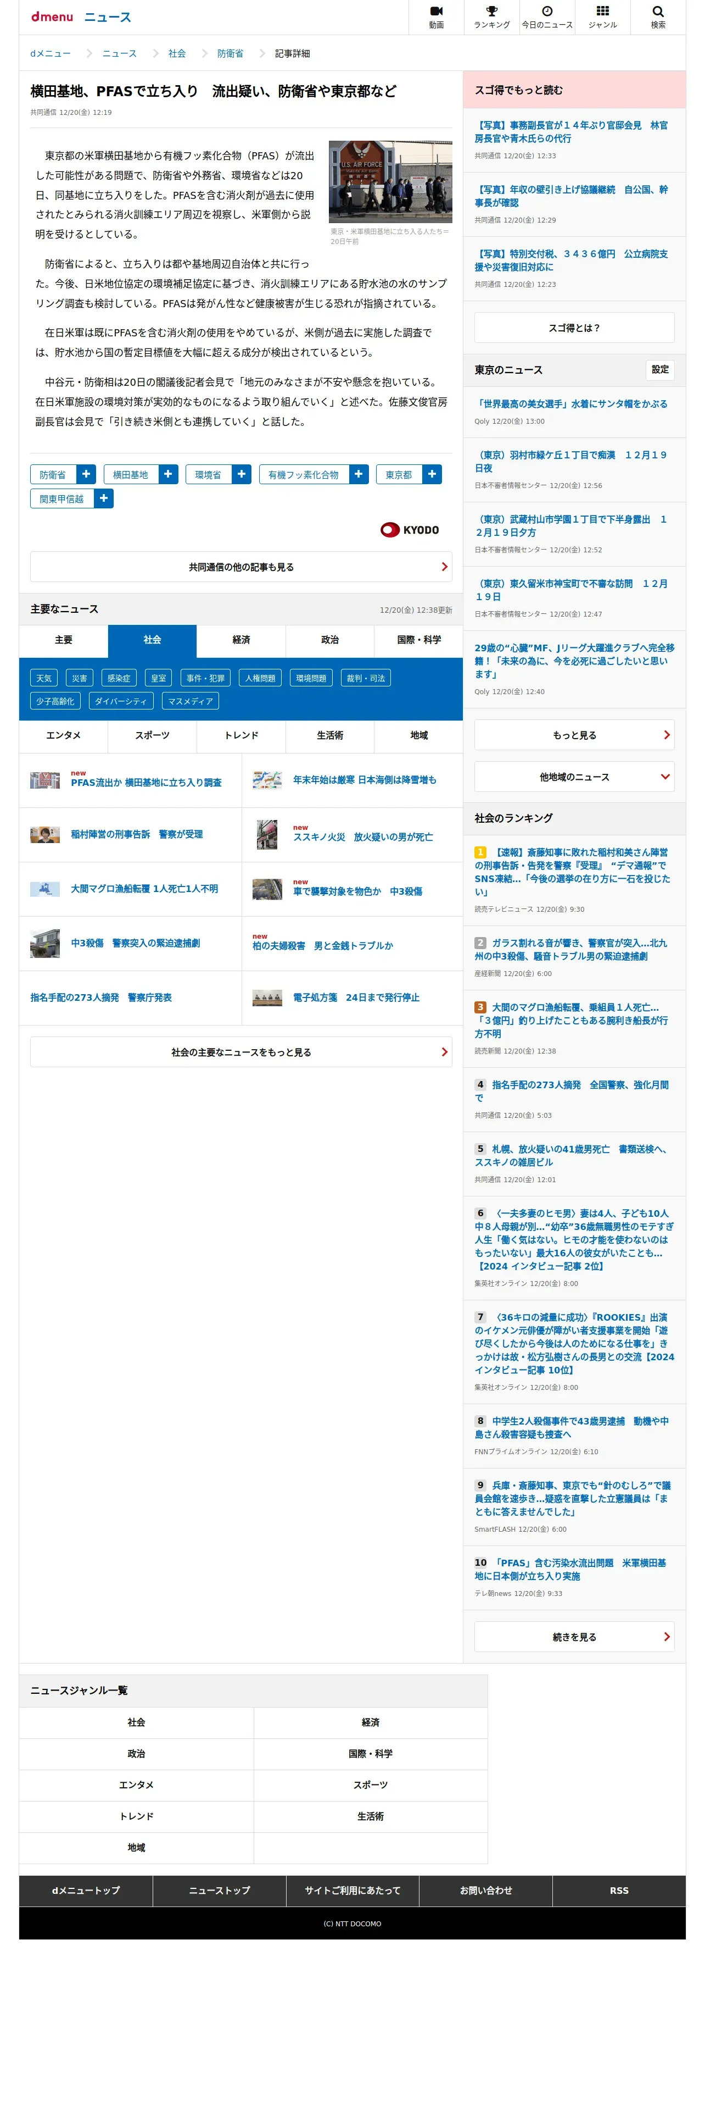
Task: Click the 災害 subcategory chip
Action: (x=80, y=678)
